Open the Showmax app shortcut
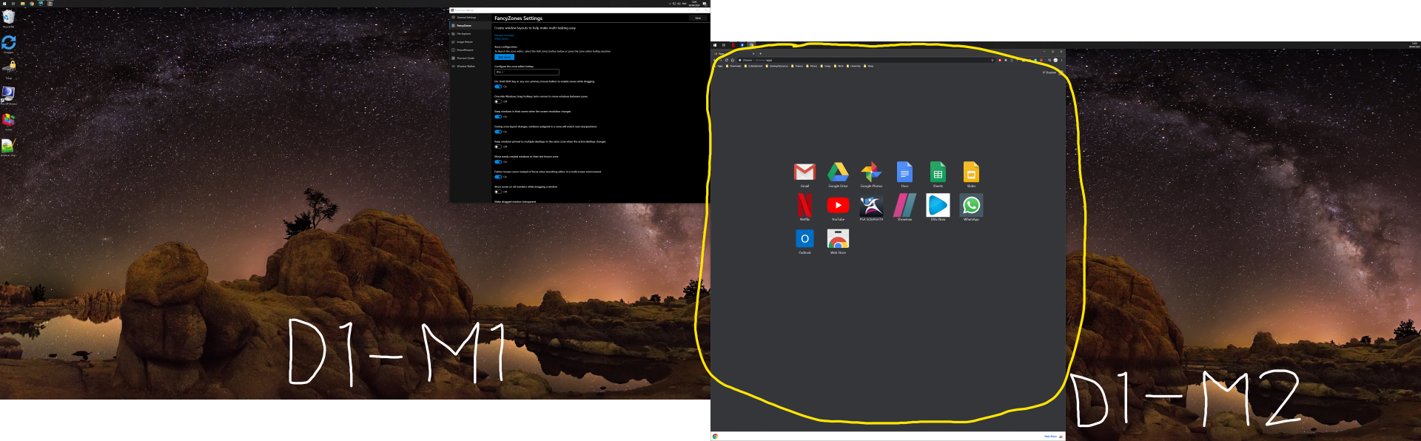1421x441 pixels. point(904,206)
